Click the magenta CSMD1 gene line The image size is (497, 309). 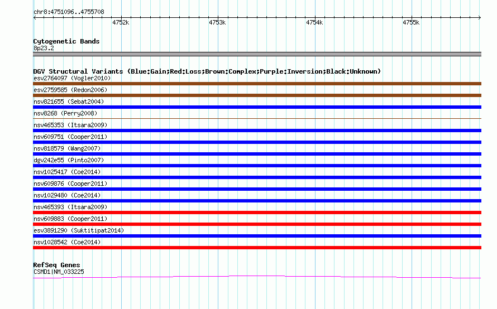[257, 277]
